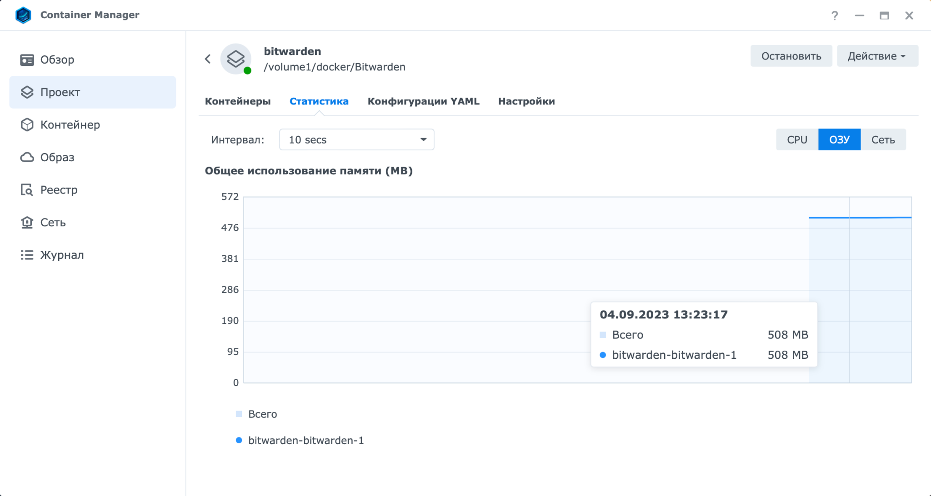This screenshot has width=931, height=496.
Task: Maximize the Container Manager window
Action: [x=884, y=15]
